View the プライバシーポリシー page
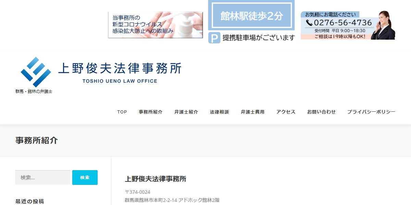The image size is (411, 205). pyautogui.click(x=371, y=112)
